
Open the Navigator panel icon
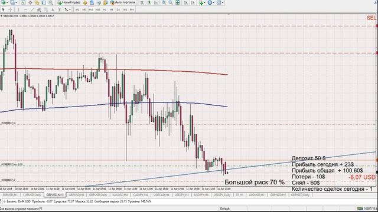[x=37, y=2]
